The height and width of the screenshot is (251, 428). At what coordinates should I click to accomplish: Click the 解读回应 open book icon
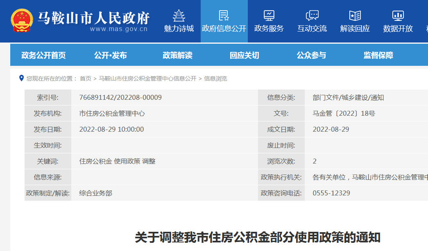[x=355, y=16]
